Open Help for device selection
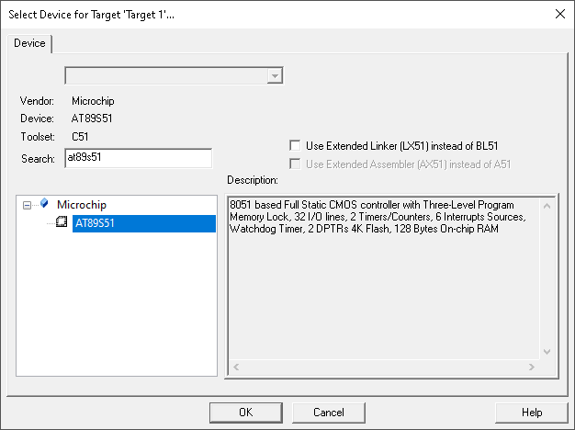This screenshot has width=575, height=430. click(531, 413)
